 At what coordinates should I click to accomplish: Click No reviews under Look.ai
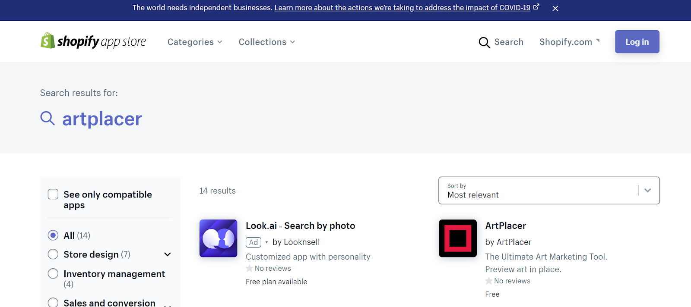click(x=273, y=268)
